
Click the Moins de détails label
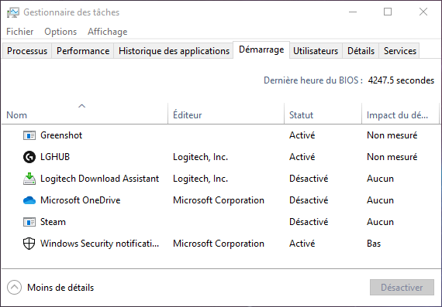[60, 288]
